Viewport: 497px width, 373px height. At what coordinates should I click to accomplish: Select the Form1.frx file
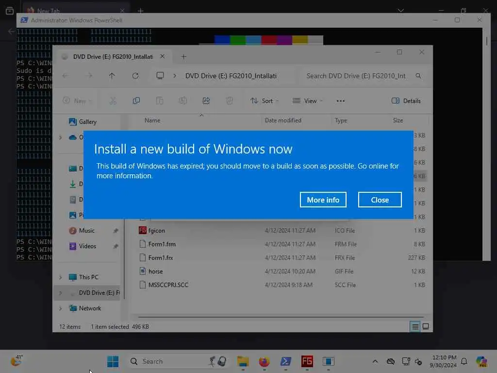160,258
